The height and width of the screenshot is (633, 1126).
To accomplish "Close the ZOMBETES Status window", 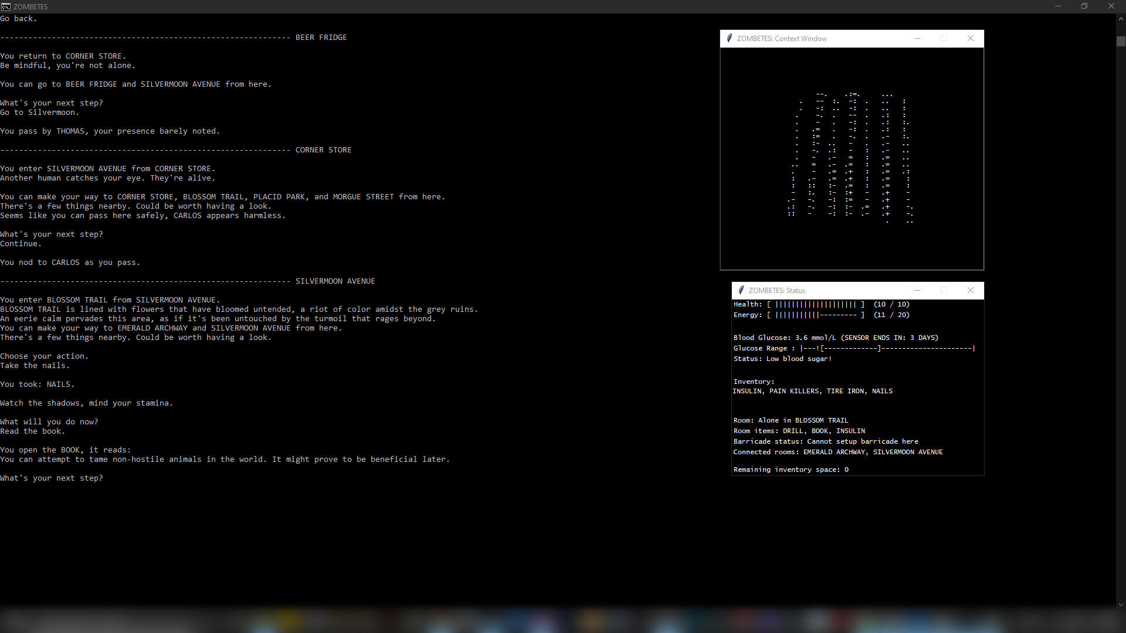I will click(971, 291).
